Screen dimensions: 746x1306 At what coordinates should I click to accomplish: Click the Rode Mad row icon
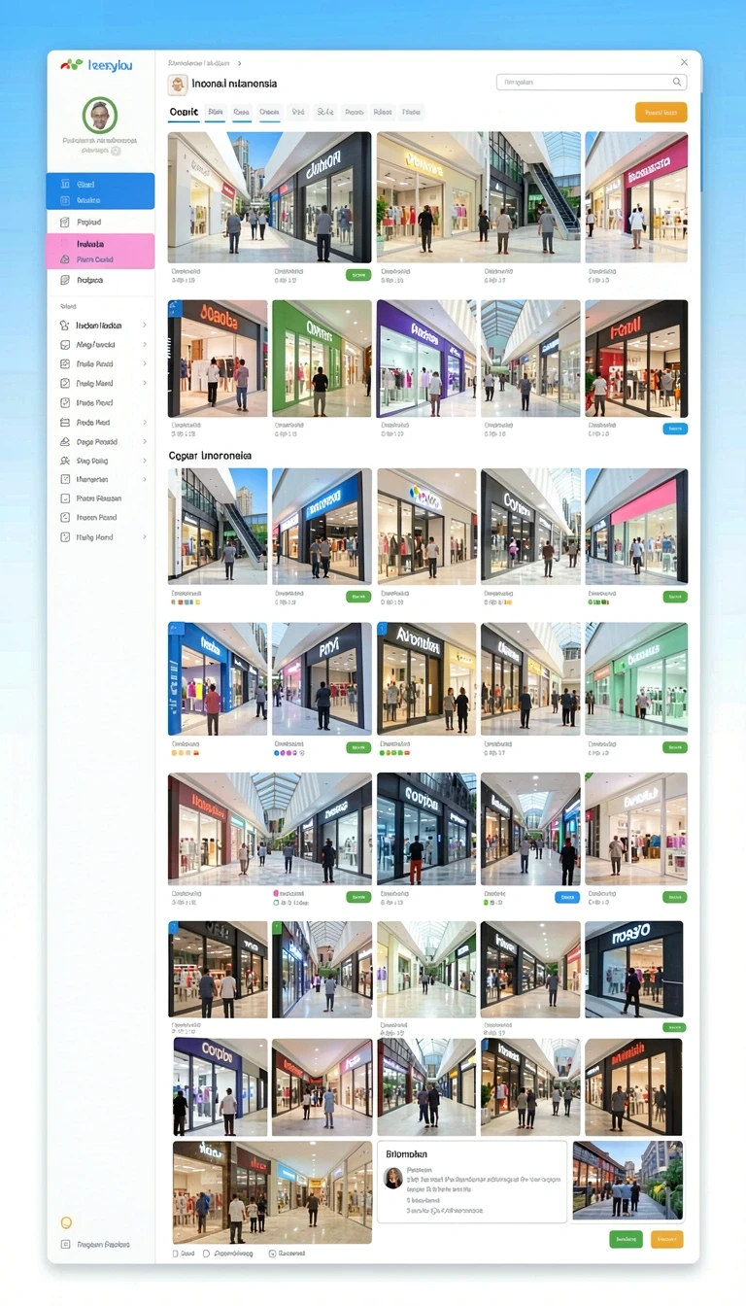click(65, 423)
